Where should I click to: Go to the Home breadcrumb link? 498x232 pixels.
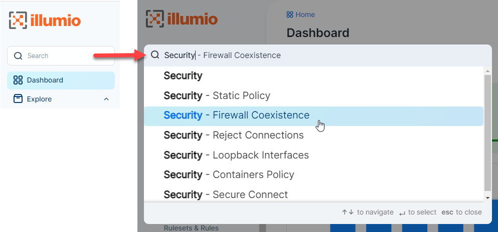tap(305, 15)
